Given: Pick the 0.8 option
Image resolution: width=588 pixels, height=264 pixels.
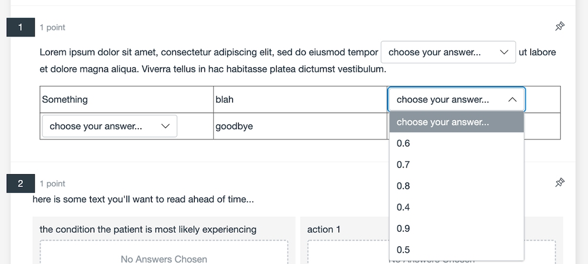Looking at the screenshot, I should point(404,186).
